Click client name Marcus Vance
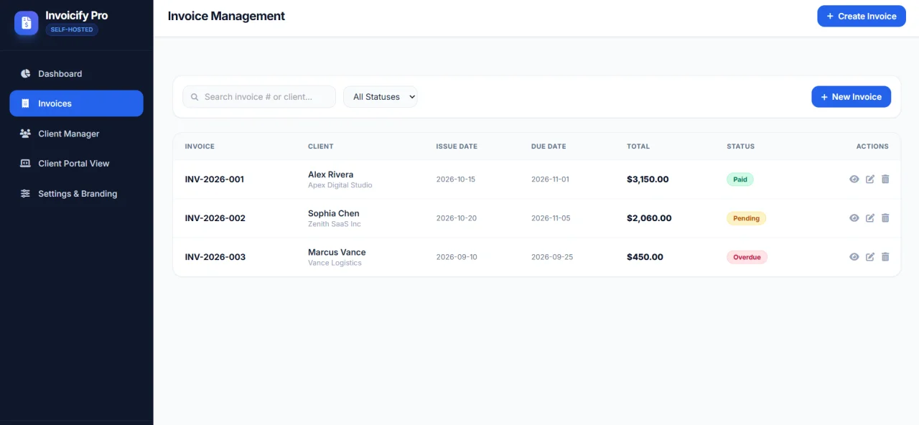Image resolution: width=919 pixels, height=425 pixels. click(x=337, y=252)
